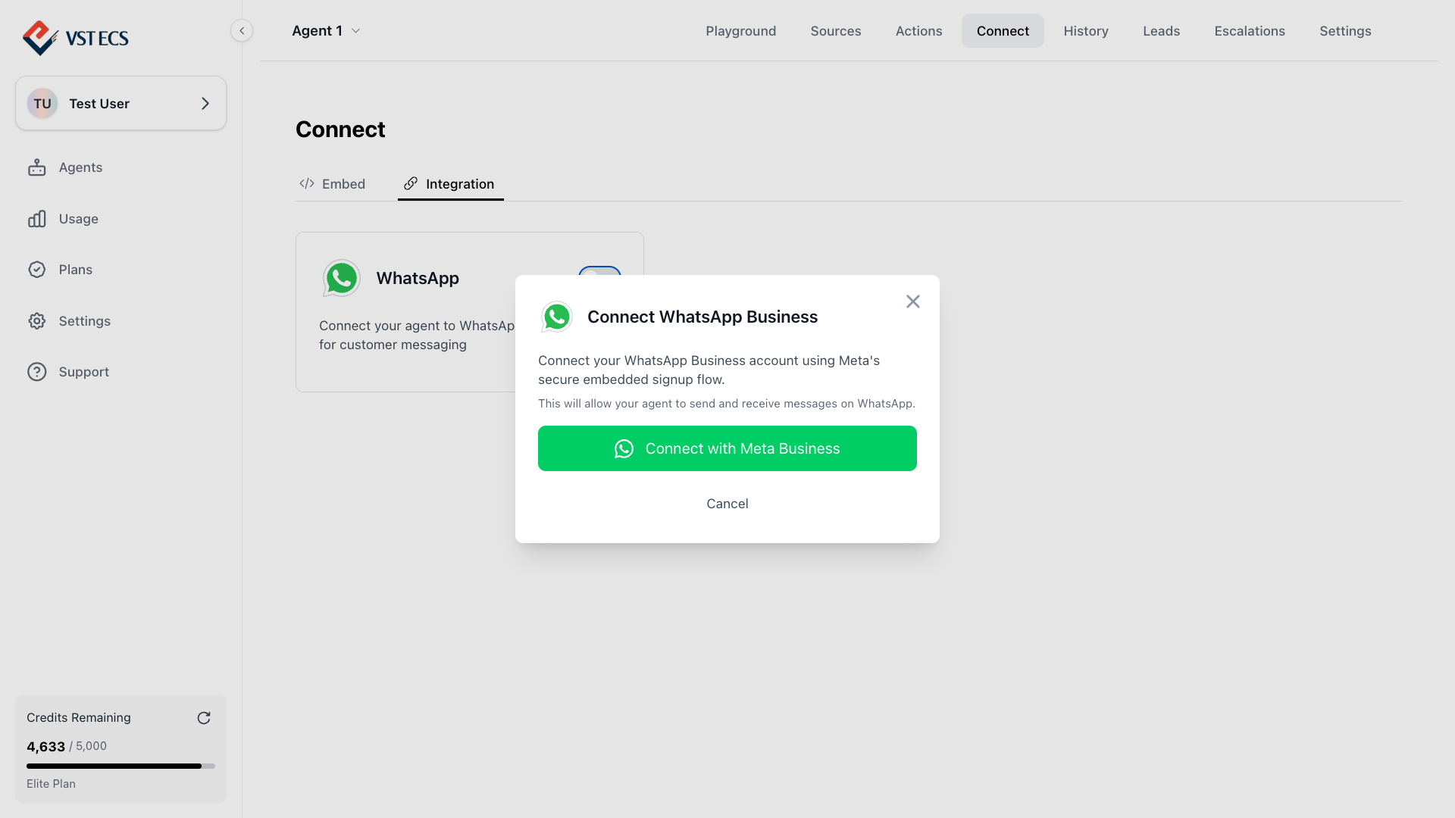Viewport: 1455px width, 818px height.
Task: Click the TU user avatar
Action: (x=42, y=104)
